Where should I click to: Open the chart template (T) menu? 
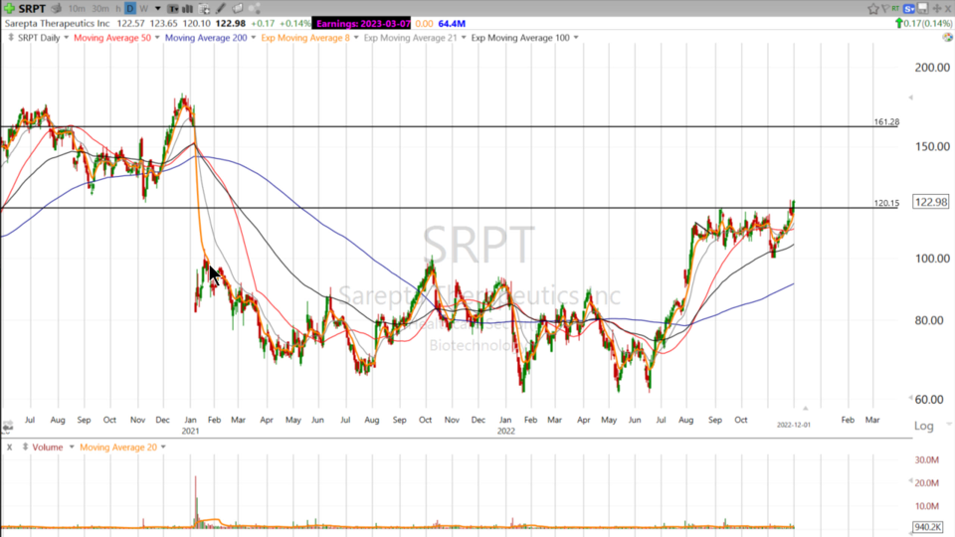pos(173,9)
